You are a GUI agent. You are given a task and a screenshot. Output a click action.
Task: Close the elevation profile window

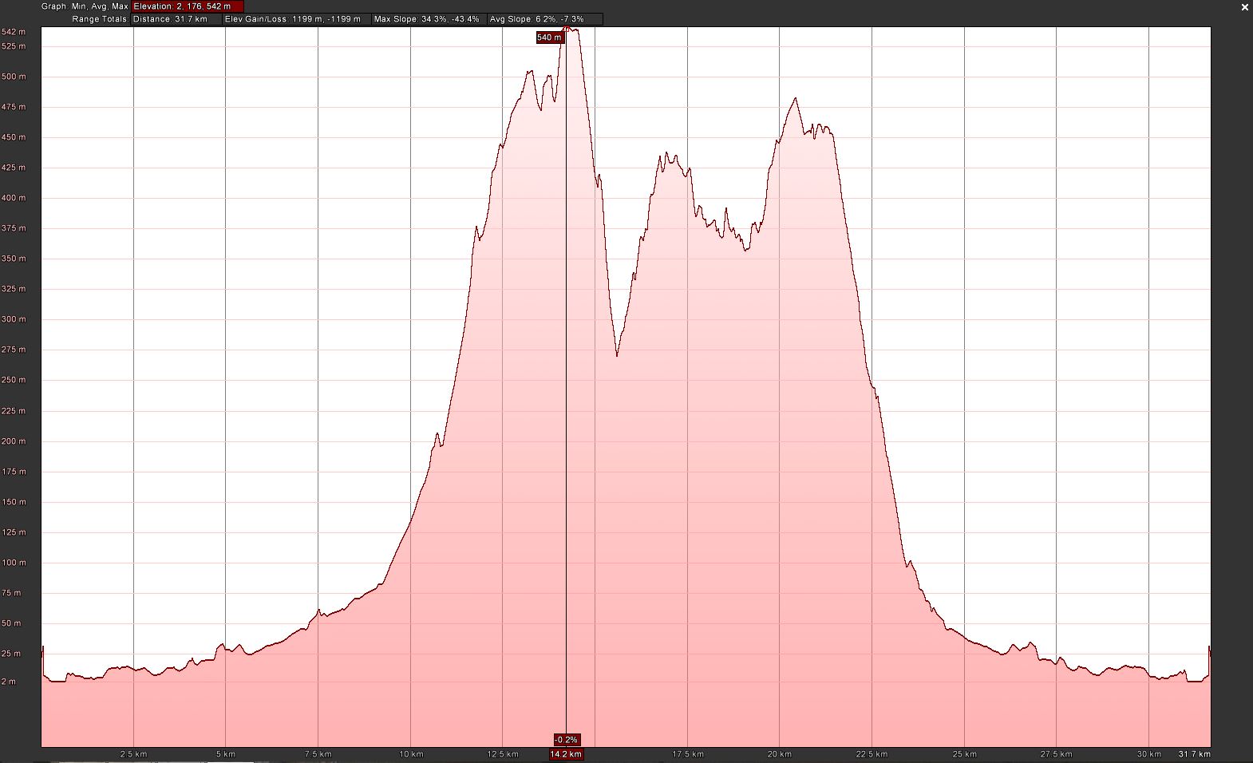click(x=1245, y=7)
